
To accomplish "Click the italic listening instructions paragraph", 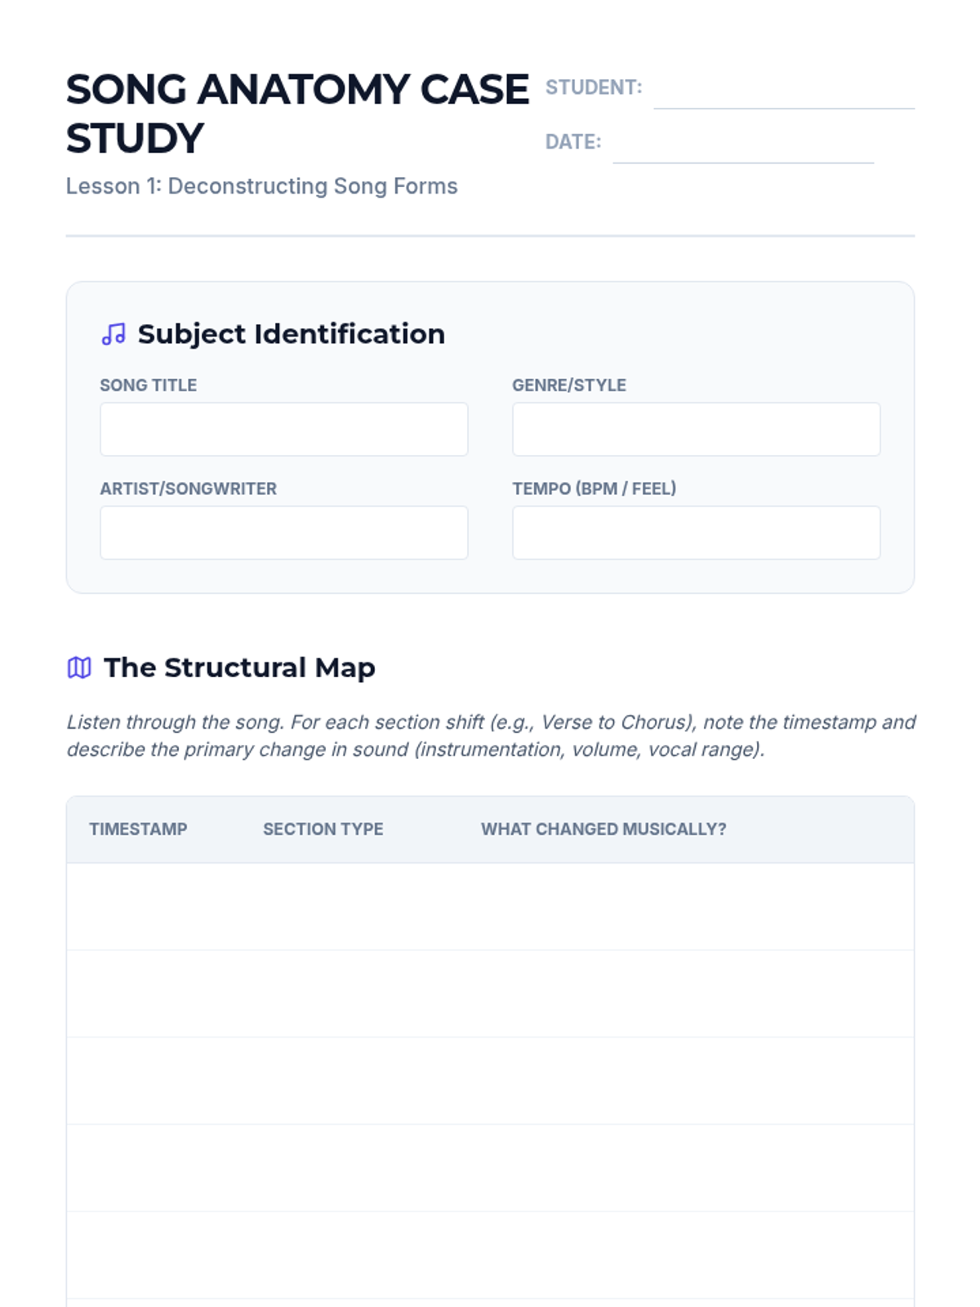I will click(x=490, y=735).
